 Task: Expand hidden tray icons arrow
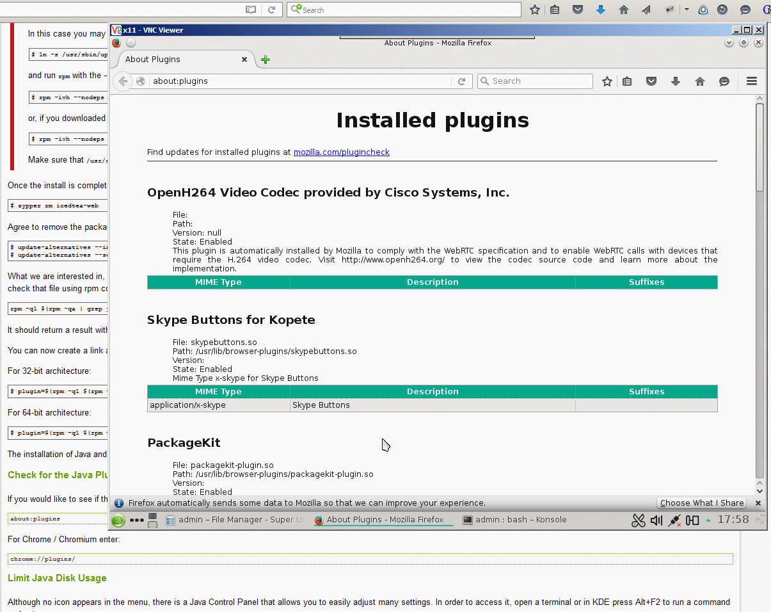tap(708, 520)
